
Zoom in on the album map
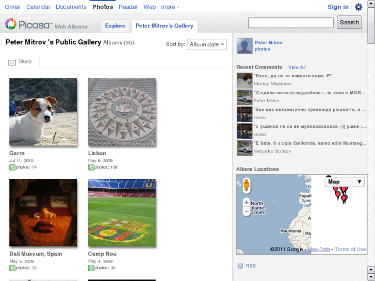pos(247,203)
